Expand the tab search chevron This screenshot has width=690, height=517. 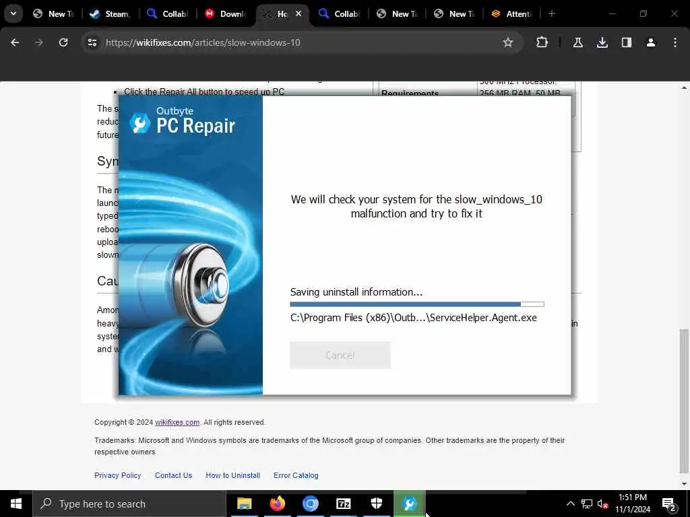click(13, 13)
